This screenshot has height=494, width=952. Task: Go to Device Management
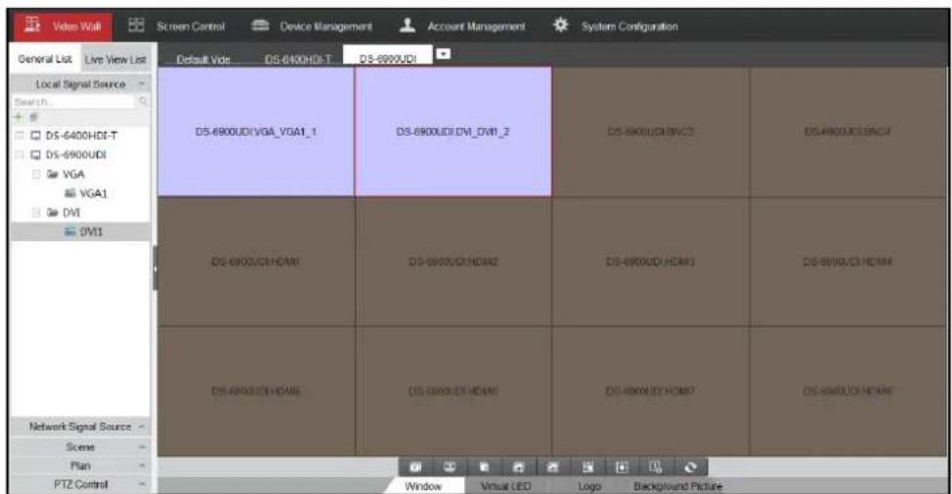coord(312,26)
